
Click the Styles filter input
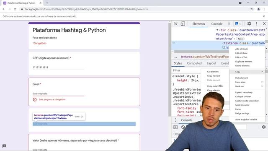186,70
